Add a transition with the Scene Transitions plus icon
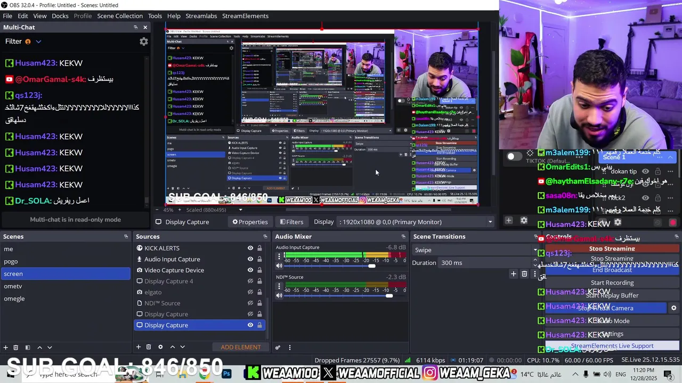Image resolution: width=682 pixels, height=383 pixels. pos(514,274)
